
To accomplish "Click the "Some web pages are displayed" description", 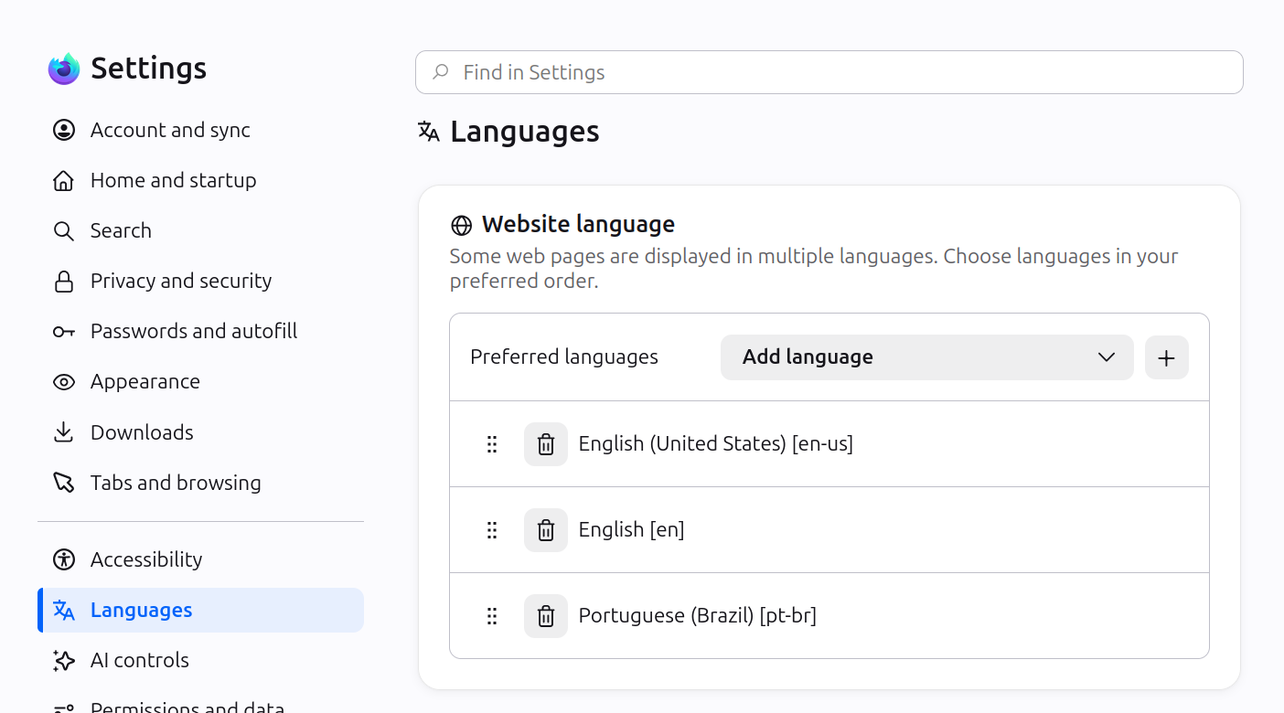I will click(x=814, y=268).
